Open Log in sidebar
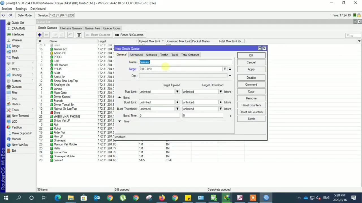The image size is (362, 203). click(x=14, y=98)
